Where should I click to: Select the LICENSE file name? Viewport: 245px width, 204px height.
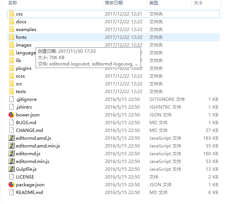pos(25,177)
